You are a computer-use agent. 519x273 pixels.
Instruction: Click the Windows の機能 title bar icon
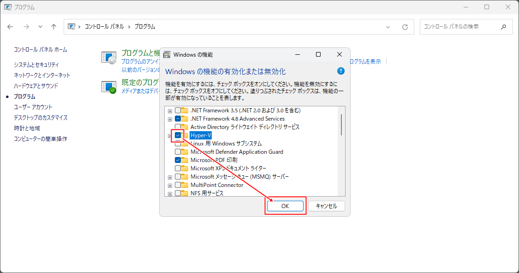[x=168, y=54]
